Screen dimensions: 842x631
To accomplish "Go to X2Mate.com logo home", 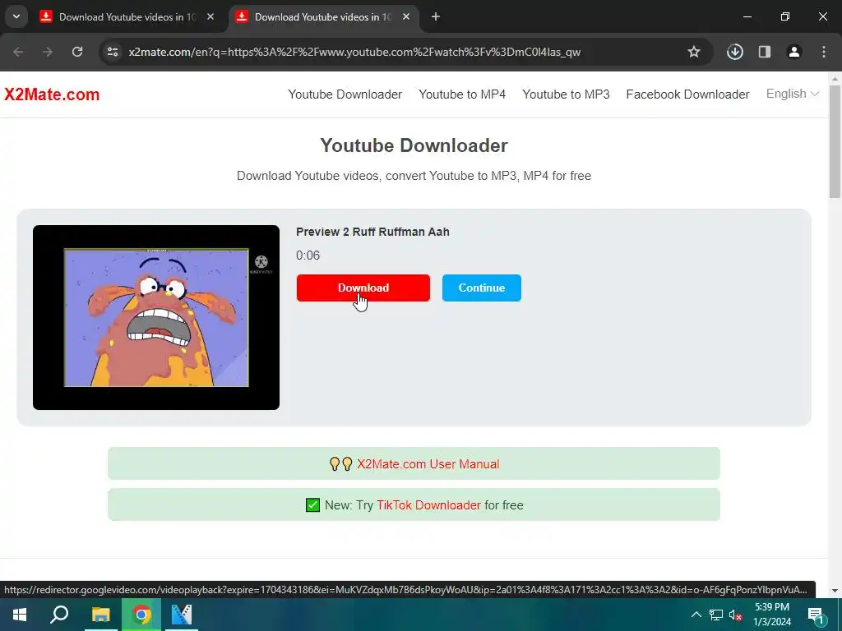I will [x=52, y=94].
